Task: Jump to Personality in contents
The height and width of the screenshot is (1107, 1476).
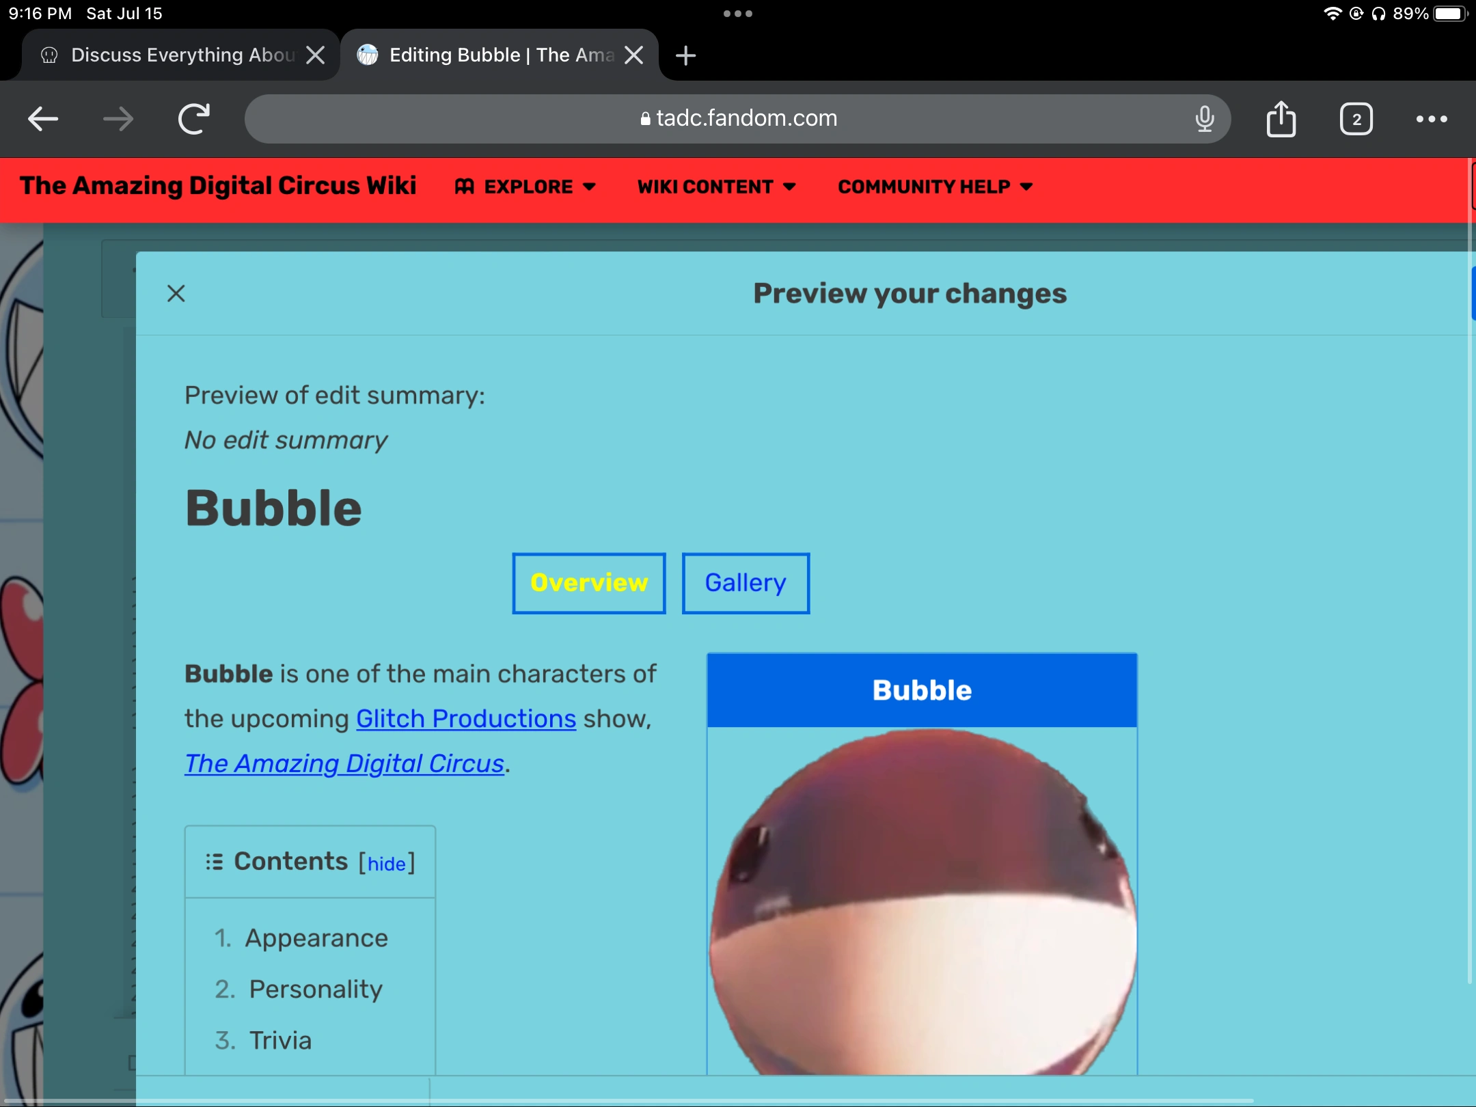Action: 315,989
